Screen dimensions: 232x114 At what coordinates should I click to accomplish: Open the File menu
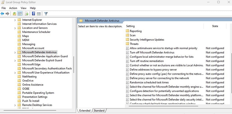(4, 8)
